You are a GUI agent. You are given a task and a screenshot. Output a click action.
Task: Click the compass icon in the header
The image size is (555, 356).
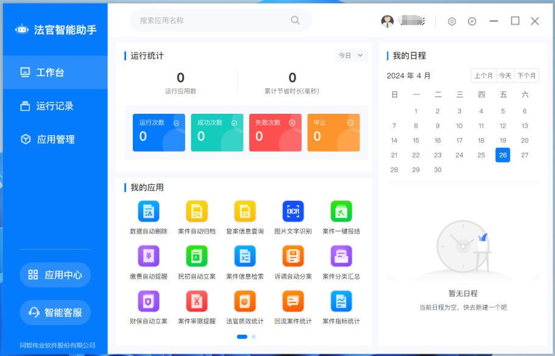[x=472, y=21]
